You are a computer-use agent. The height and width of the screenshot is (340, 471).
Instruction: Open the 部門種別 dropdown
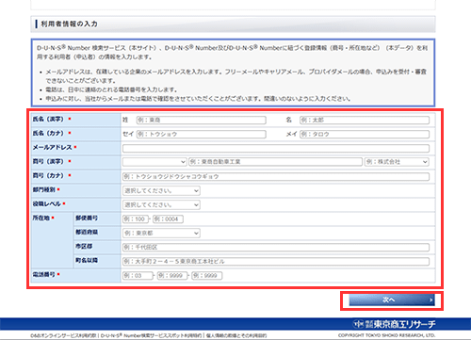pyautogui.click(x=161, y=190)
